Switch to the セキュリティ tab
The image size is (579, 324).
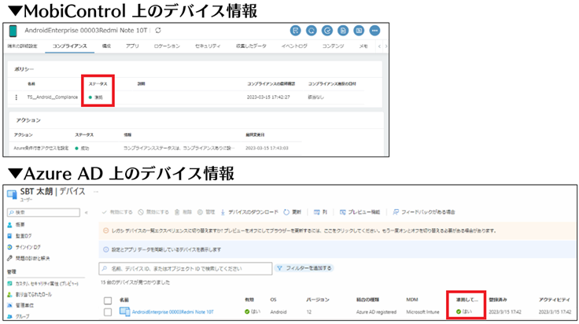[x=208, y=46]
